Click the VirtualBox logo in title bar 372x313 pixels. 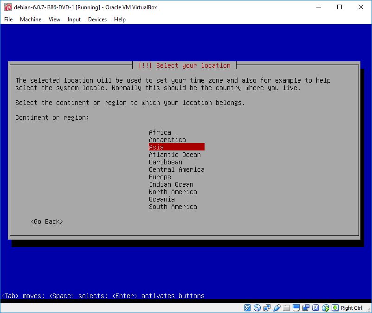[8, 7]
